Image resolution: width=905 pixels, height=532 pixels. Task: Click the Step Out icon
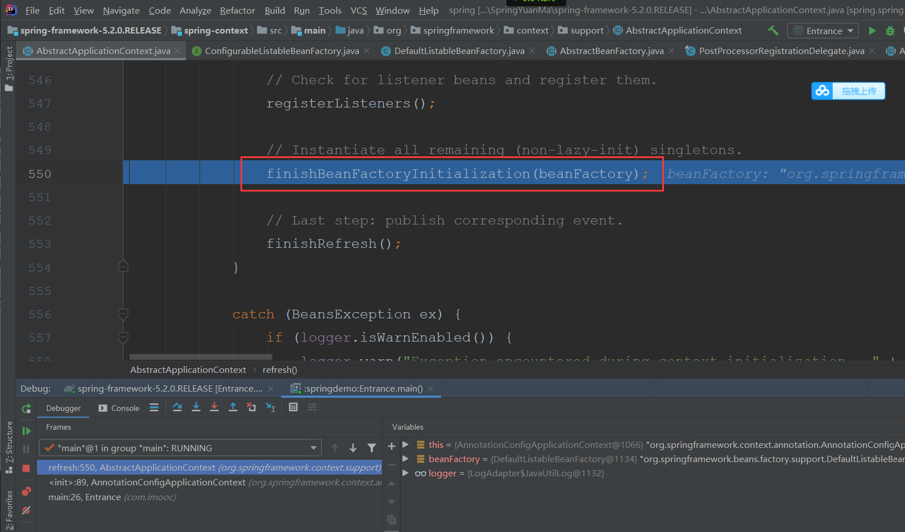pos(233,407)
